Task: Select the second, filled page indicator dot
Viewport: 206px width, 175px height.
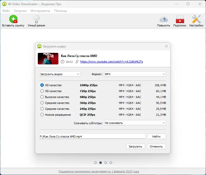Action: tap(101, 163)
